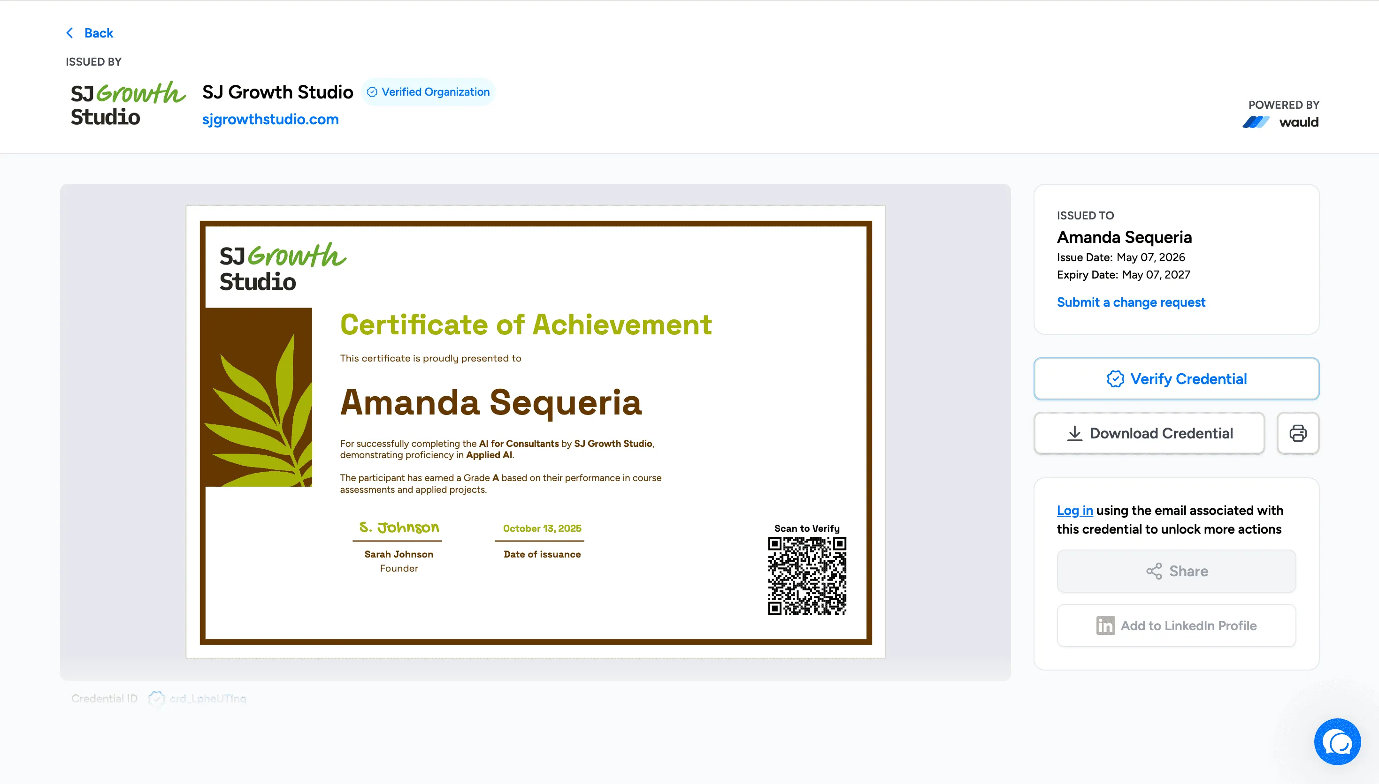Screen dimensions: 1379x784
Task: Print the credential using the printer icon
Action: coord(1298,433)
